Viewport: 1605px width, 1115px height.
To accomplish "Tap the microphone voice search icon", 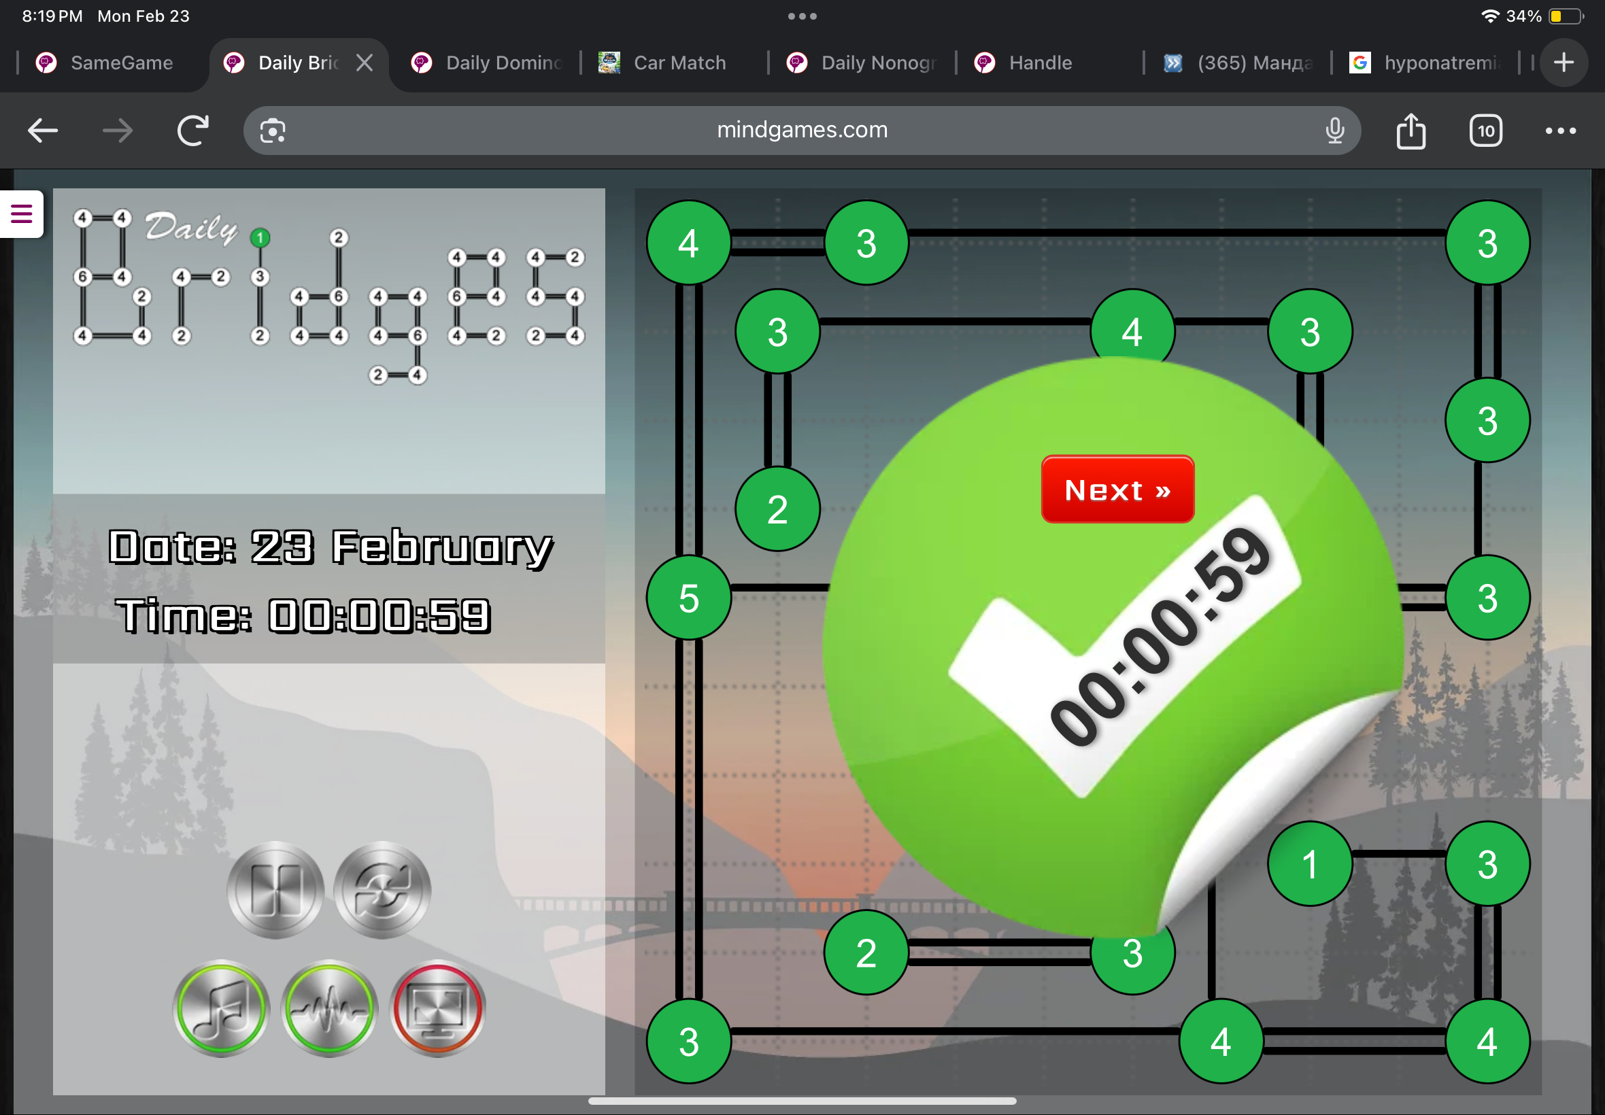I will [x=1334, y=131].
